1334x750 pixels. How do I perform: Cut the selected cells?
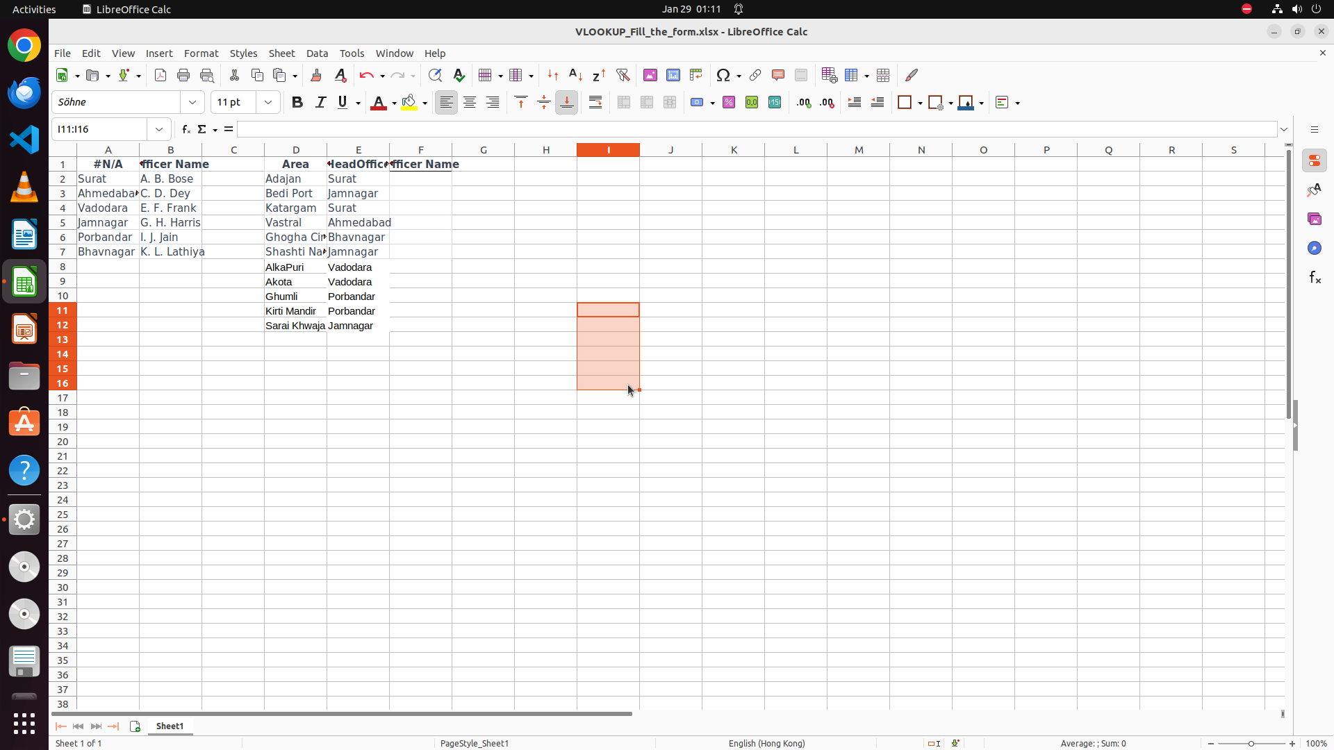coord(234,75)
